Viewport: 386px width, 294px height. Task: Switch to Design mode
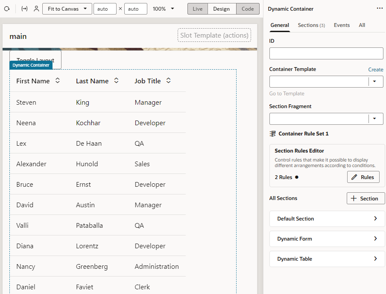pos(222,9)
